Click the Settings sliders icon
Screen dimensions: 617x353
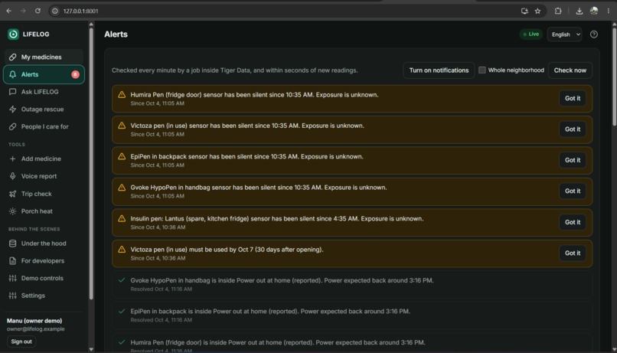tap(12, 295)
